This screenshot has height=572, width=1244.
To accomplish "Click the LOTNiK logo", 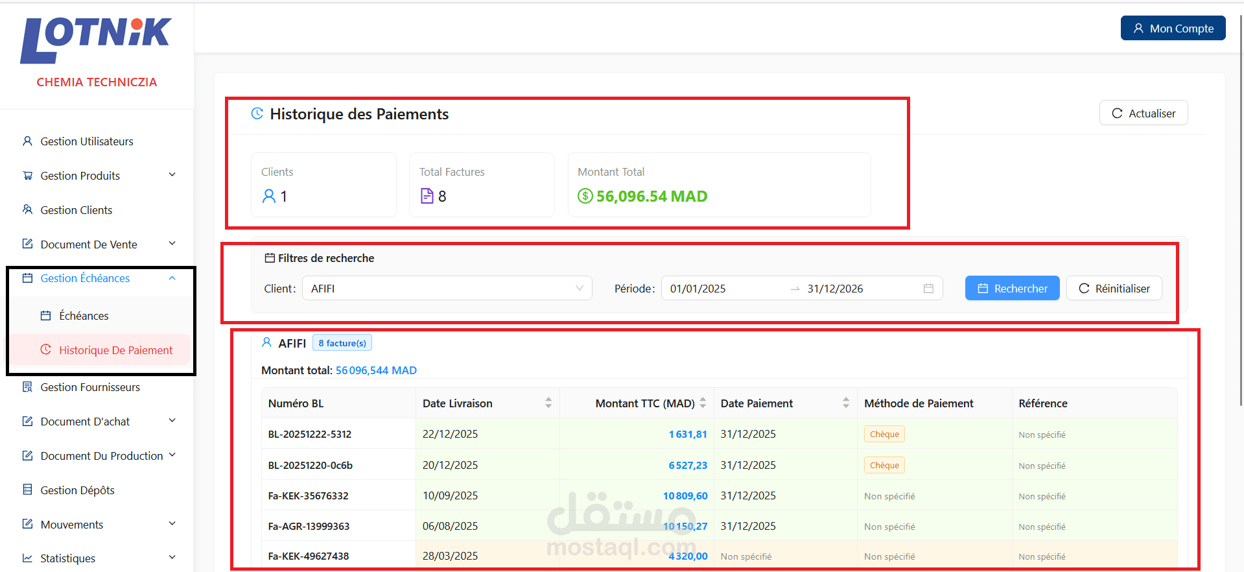I will coord(96,40).
